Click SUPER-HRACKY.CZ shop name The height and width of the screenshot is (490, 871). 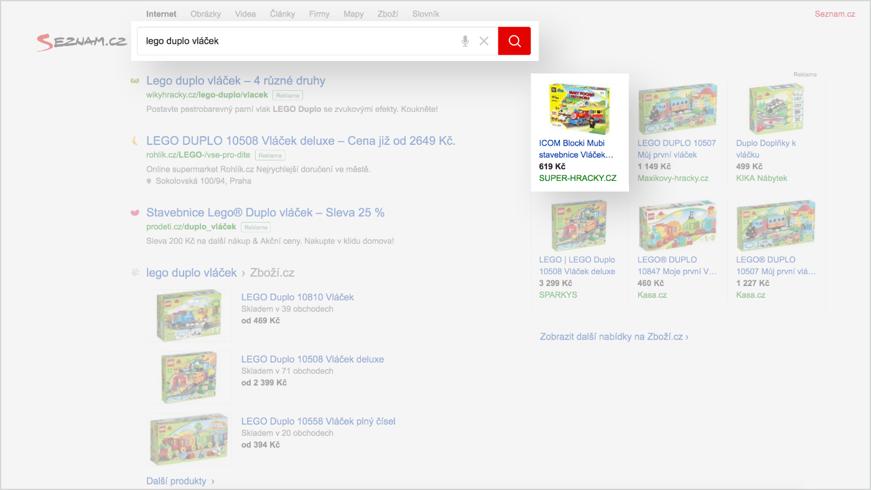pyautogui.click(x=578, y=178)
